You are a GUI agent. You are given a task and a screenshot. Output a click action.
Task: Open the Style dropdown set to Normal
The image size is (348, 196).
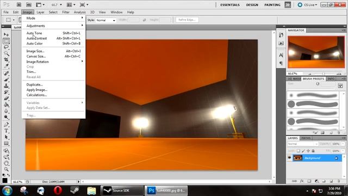(x=106, y=20)
